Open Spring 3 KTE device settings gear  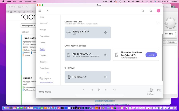105,32
